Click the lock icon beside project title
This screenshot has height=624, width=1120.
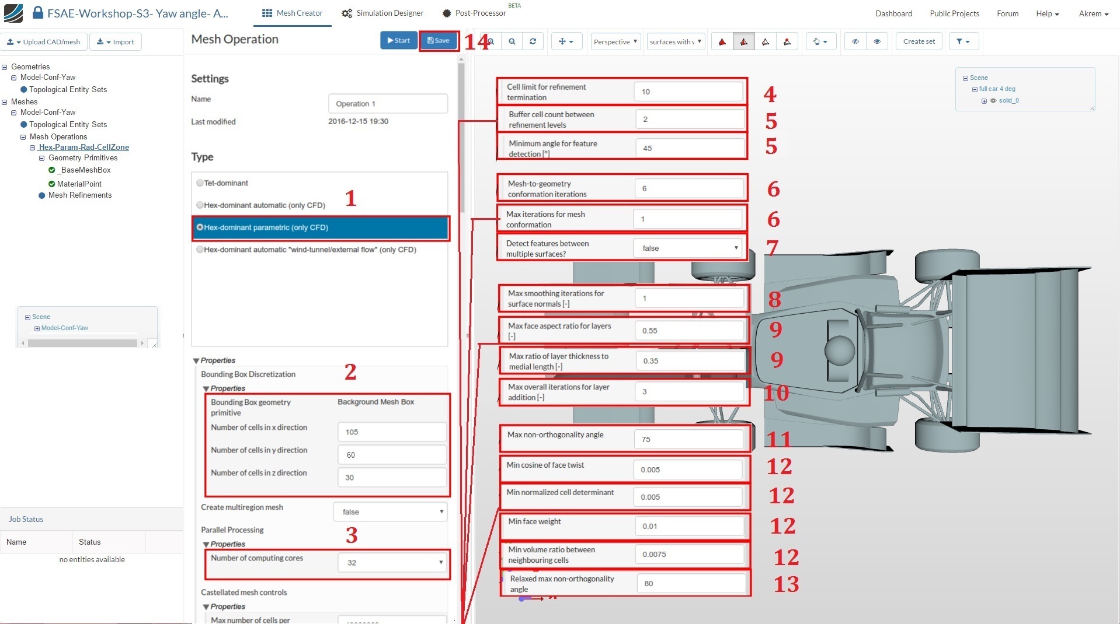[x=38, y=13]
